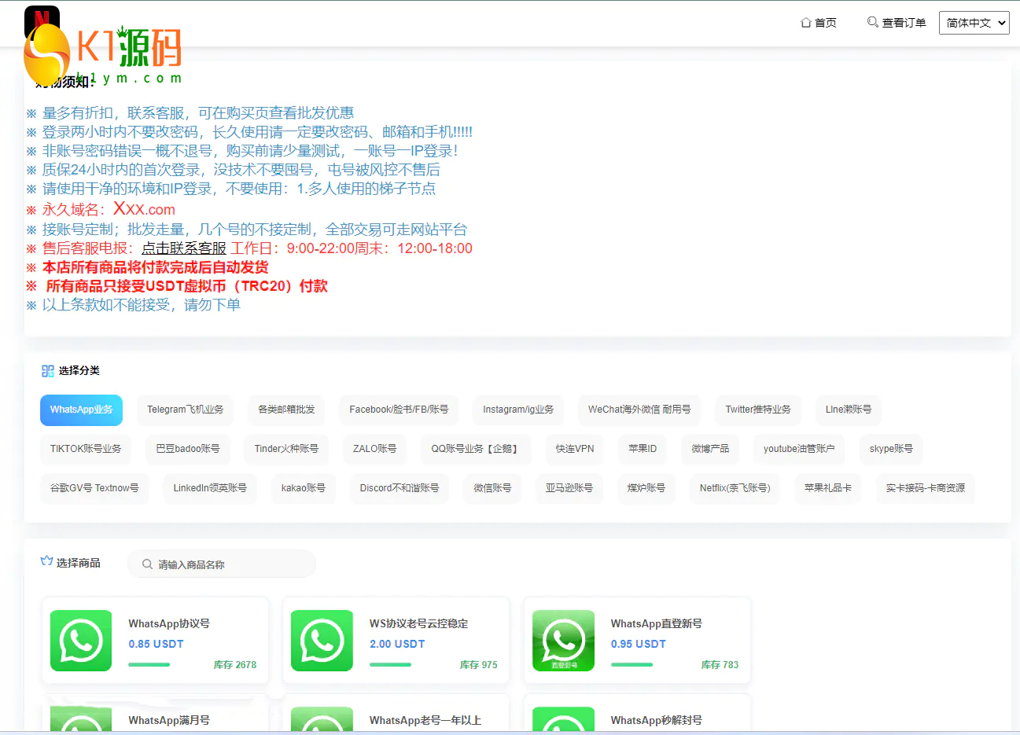Open the 谷歌GV号 Textnow号 category

[94, 488]
